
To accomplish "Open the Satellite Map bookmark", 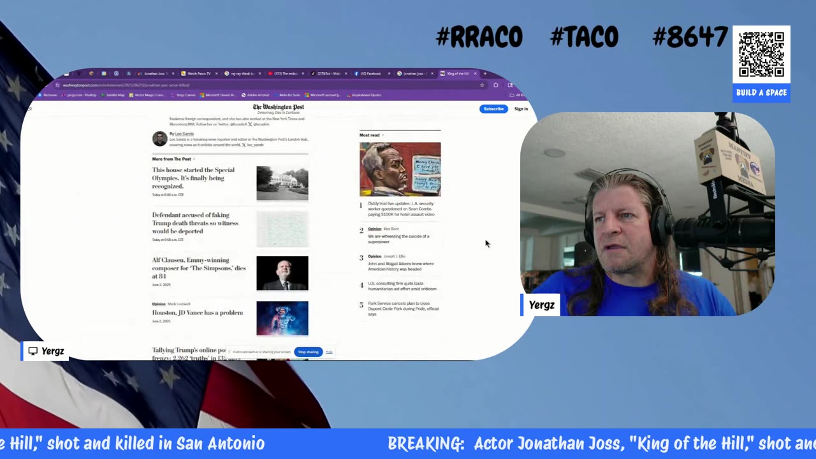I will pyautogui.click(x=113, y=95).
